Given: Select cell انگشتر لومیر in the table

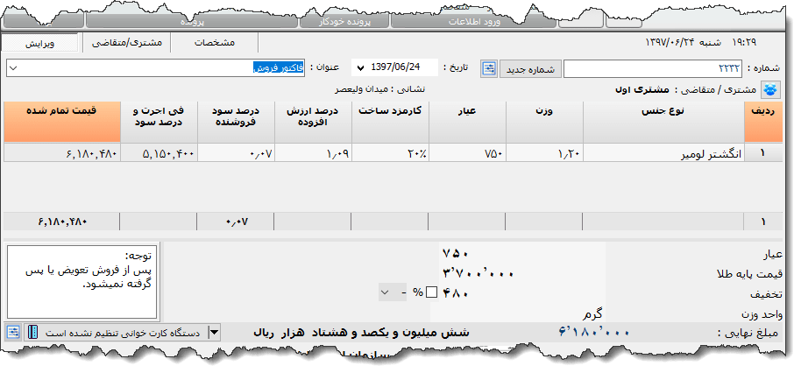Looking at the screenshot, I should tap(663, 153).
